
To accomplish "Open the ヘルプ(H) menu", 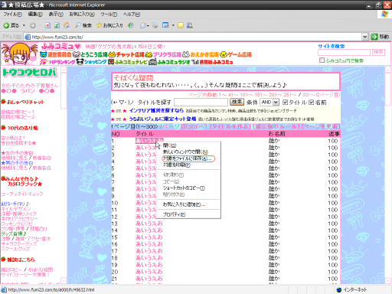I will pyautogui.click(x=132, y=15).
